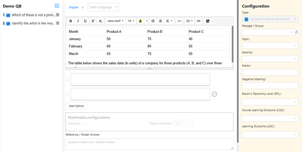Open the second question in the list
This screenshot has width=302, height=152.
click(33, 23)
